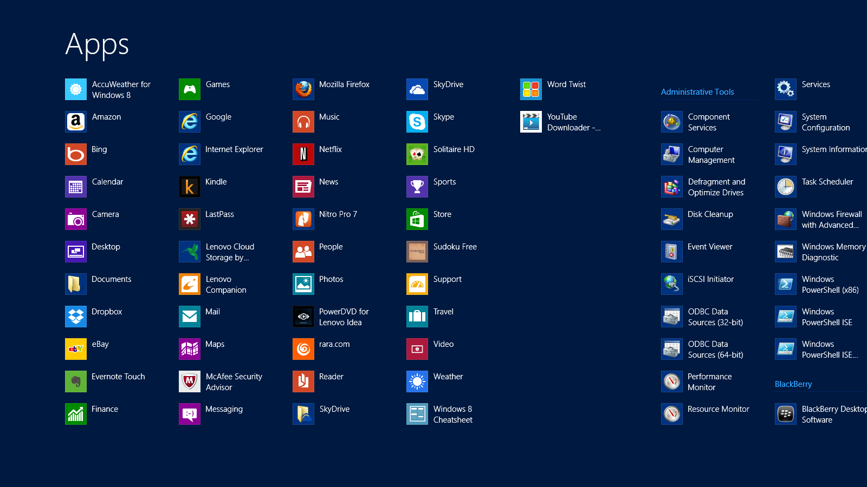Open the BlackBerry Desktop Software icon
Viewport: 867px width, 487px height.
tap(786, 414)
